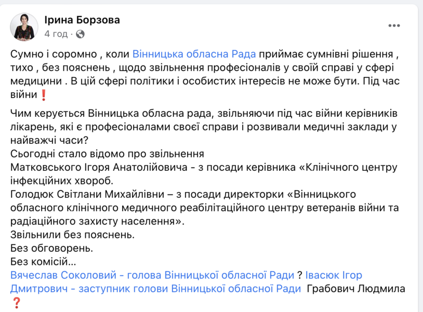This screenshot has height=312, width=423.
Task: Open the author name Ірина Борзова
Action: pos(82,20)
